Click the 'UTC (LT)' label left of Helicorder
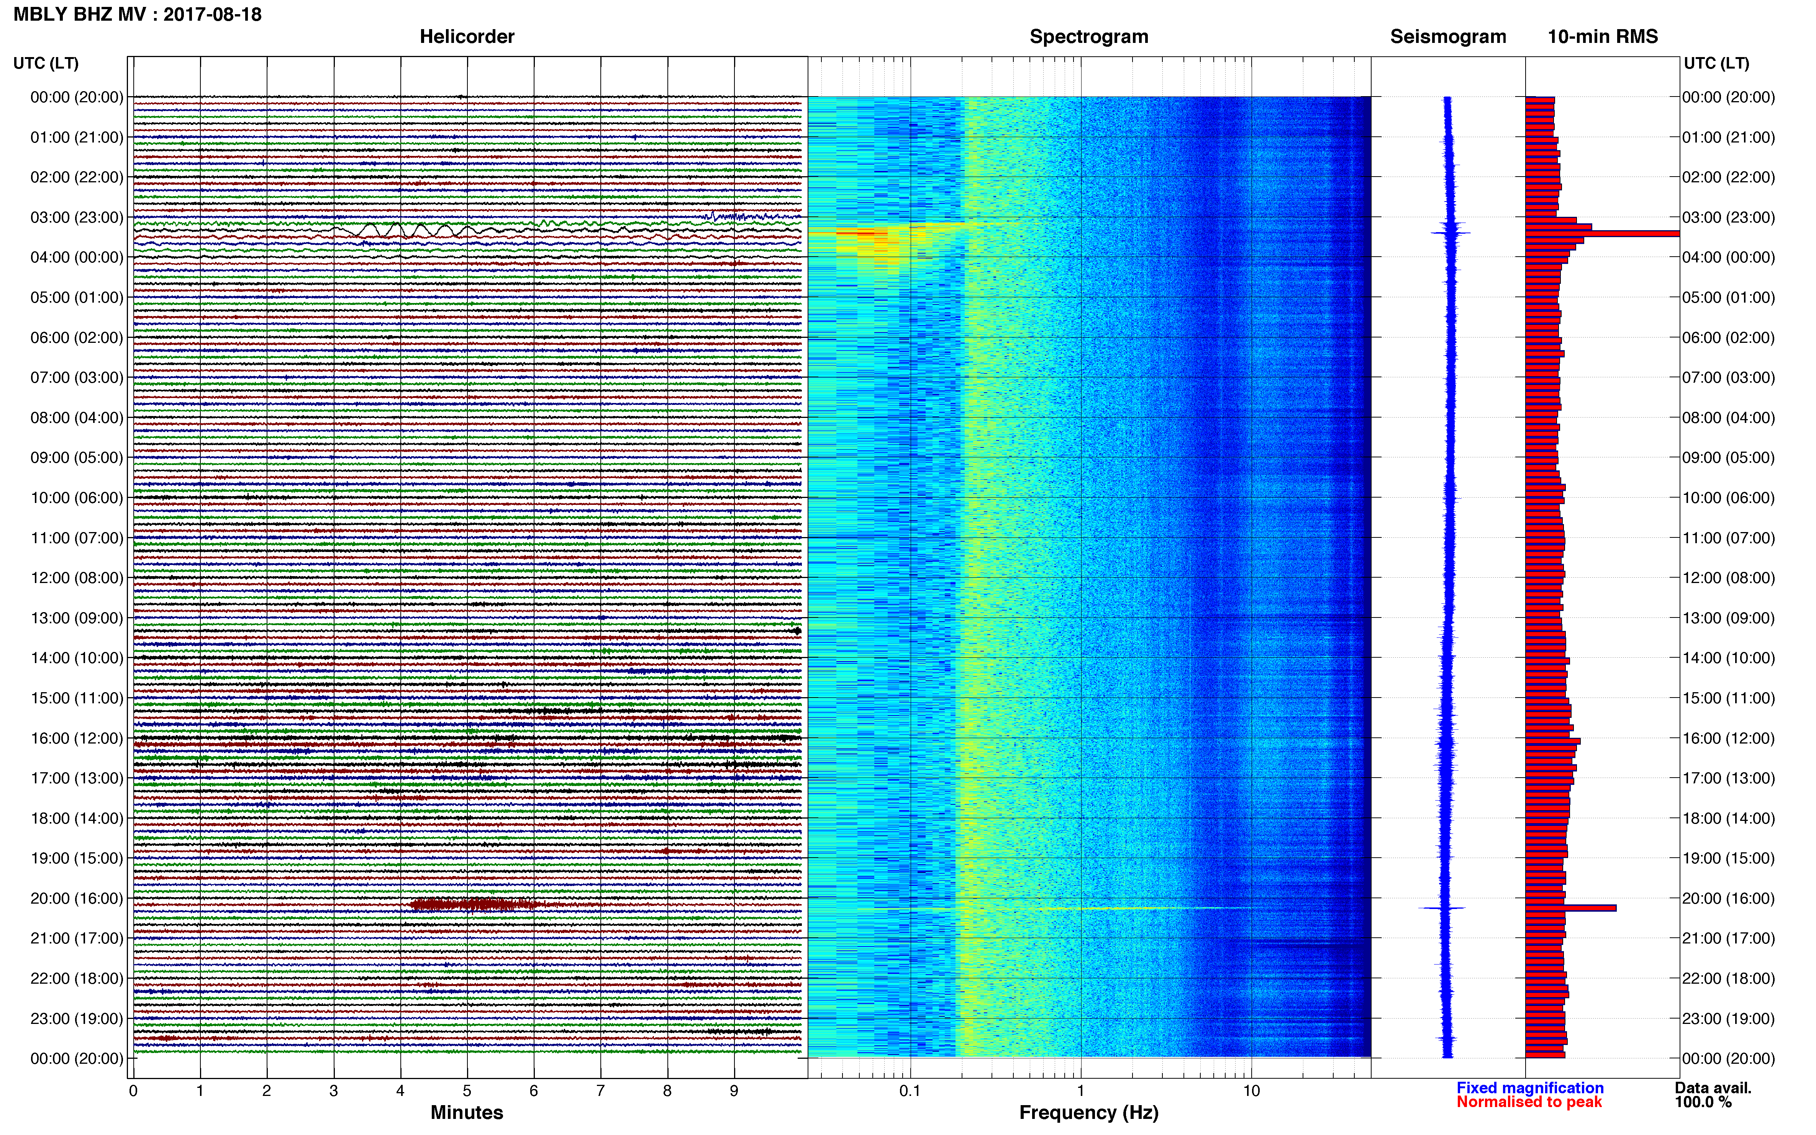Viewport: 1816px width, 1135px height. coord(46,63)
